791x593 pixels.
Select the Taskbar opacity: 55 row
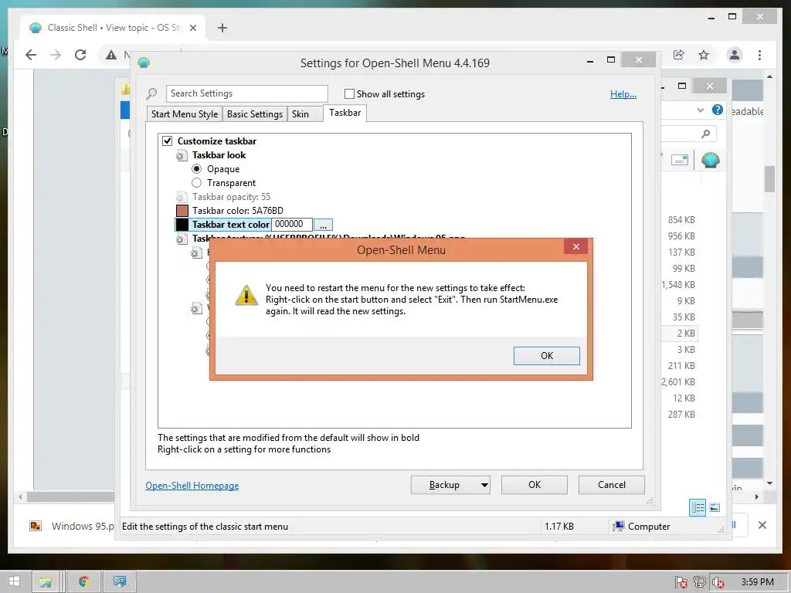(231, 197)
